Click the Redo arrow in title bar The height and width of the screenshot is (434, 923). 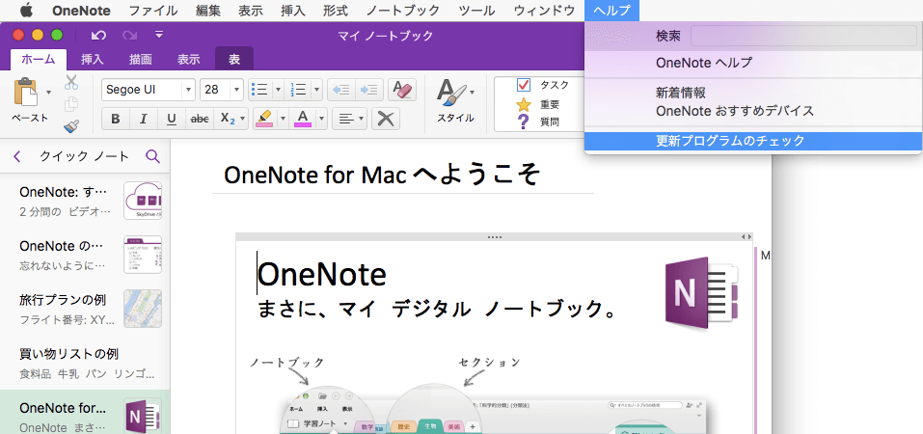pos(129,36)
